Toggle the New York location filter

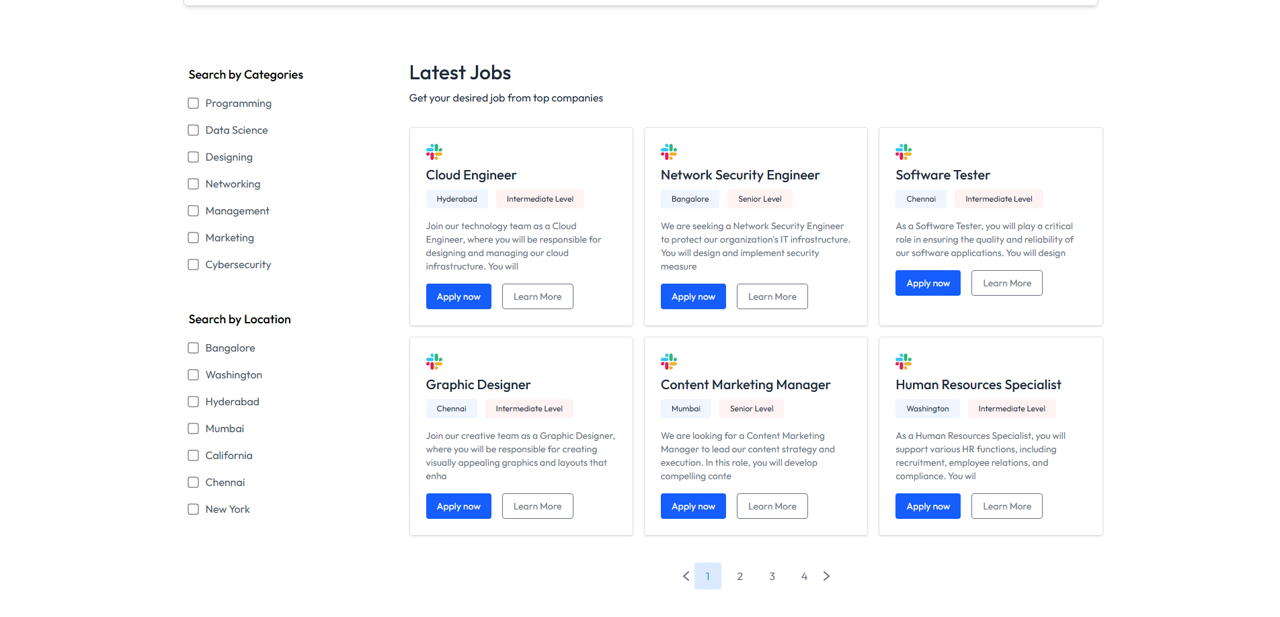194,509
